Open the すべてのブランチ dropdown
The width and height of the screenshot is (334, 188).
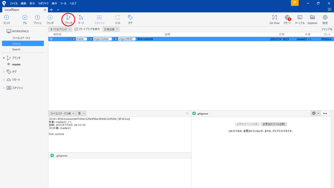(60, 29)
